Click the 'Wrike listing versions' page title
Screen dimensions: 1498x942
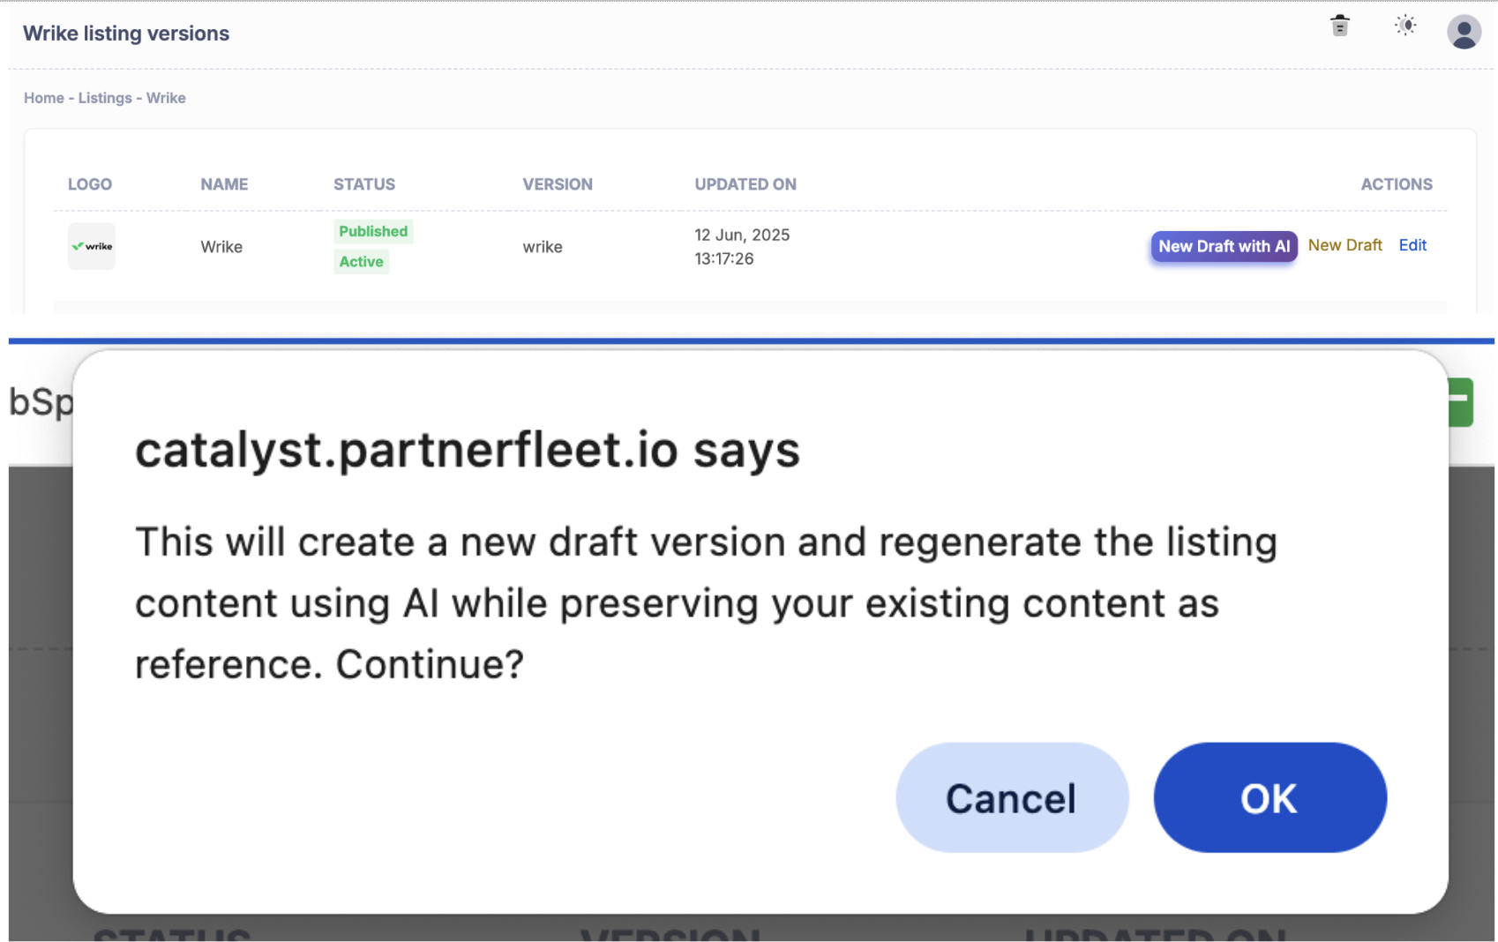click(x=126, y=34)
